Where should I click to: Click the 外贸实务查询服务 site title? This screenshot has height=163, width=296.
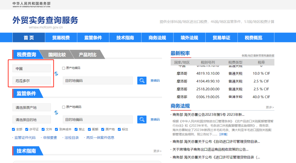click(45, 20)
